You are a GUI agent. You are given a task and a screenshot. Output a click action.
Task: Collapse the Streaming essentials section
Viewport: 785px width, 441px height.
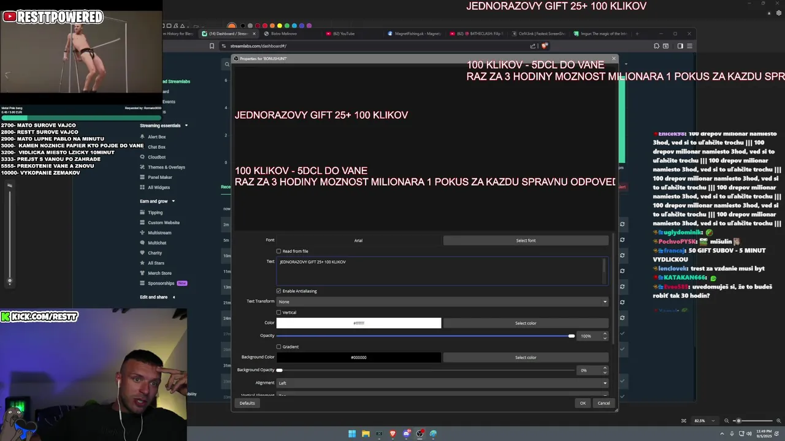[x=186, y=126]
